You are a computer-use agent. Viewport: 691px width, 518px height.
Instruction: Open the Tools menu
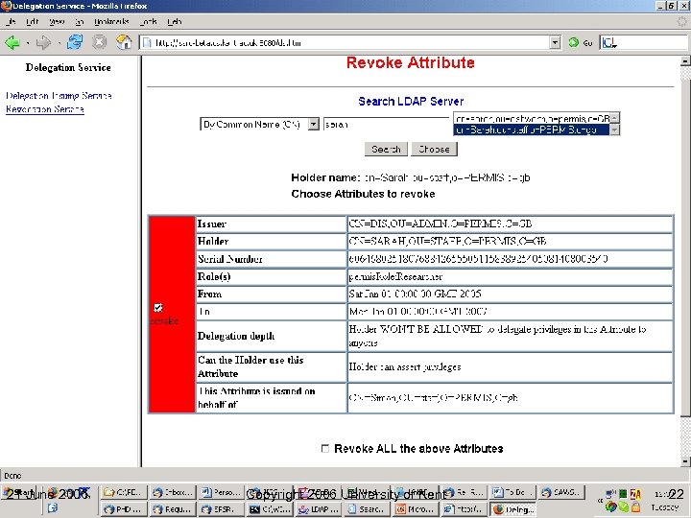149,21
